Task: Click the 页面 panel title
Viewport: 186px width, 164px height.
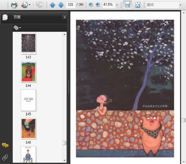Action: point(17,17)
